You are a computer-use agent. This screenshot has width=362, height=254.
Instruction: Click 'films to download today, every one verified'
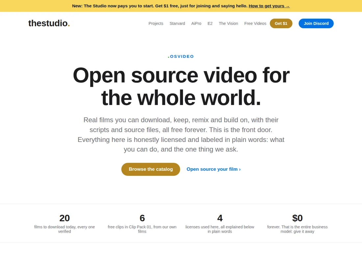[x=65, y=229]
